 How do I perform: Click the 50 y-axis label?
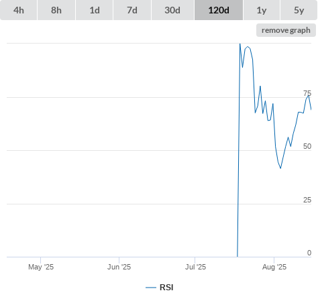[x=307, y=146]
